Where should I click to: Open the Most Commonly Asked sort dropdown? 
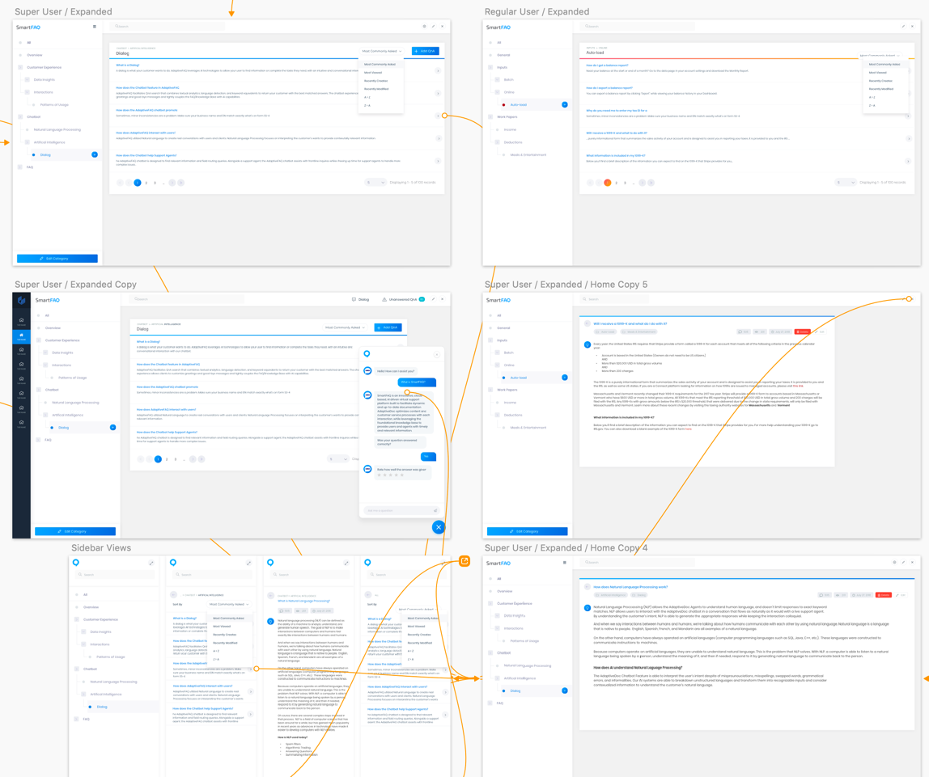click(382, 50)
